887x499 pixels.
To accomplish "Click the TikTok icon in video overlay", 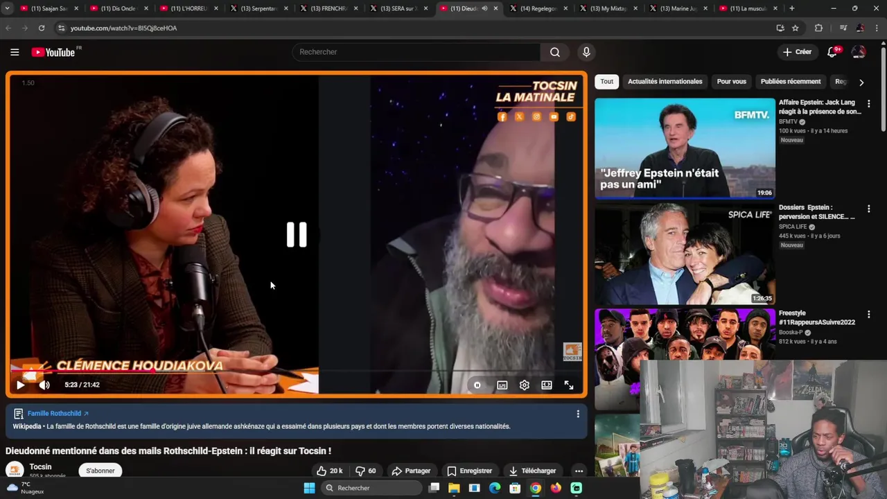I will pyautogui.click(x=571, y=116).
